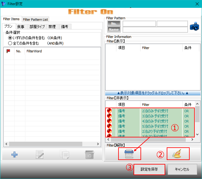Click the edit filter pencil icon
Screen dimensions: 202x179
39,155
